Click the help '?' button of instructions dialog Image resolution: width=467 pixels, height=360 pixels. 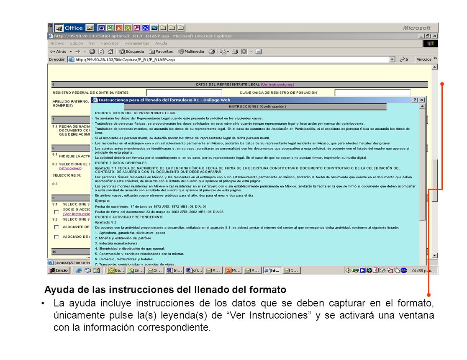pos(415,100)
